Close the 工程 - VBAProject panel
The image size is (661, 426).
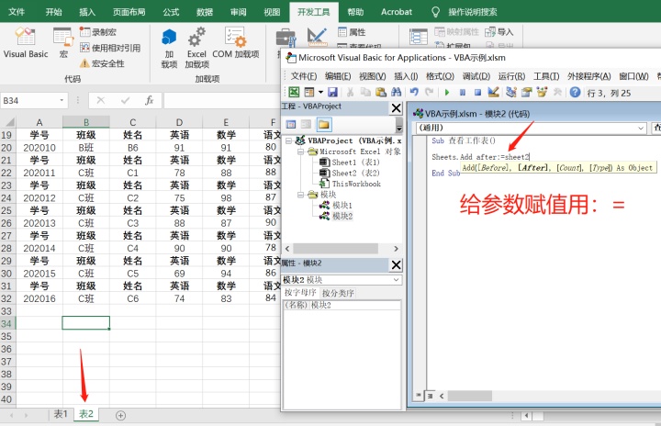(x=396, y=108)
